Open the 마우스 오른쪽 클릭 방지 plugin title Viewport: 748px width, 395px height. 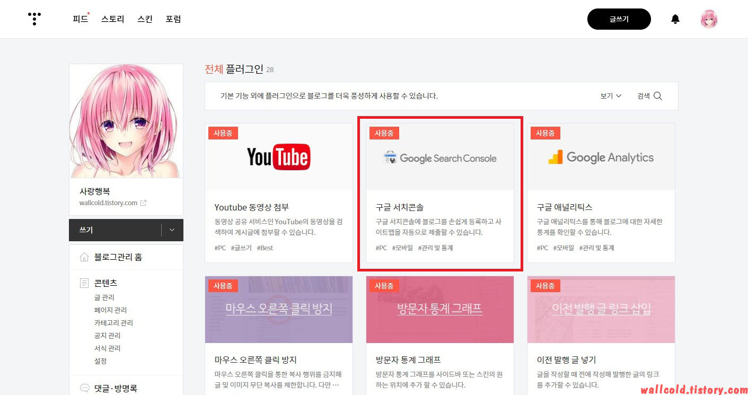tap(256, 360)
